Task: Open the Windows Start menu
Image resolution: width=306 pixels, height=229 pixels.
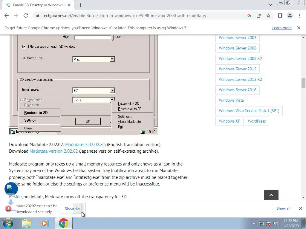Action: [8, 223]
